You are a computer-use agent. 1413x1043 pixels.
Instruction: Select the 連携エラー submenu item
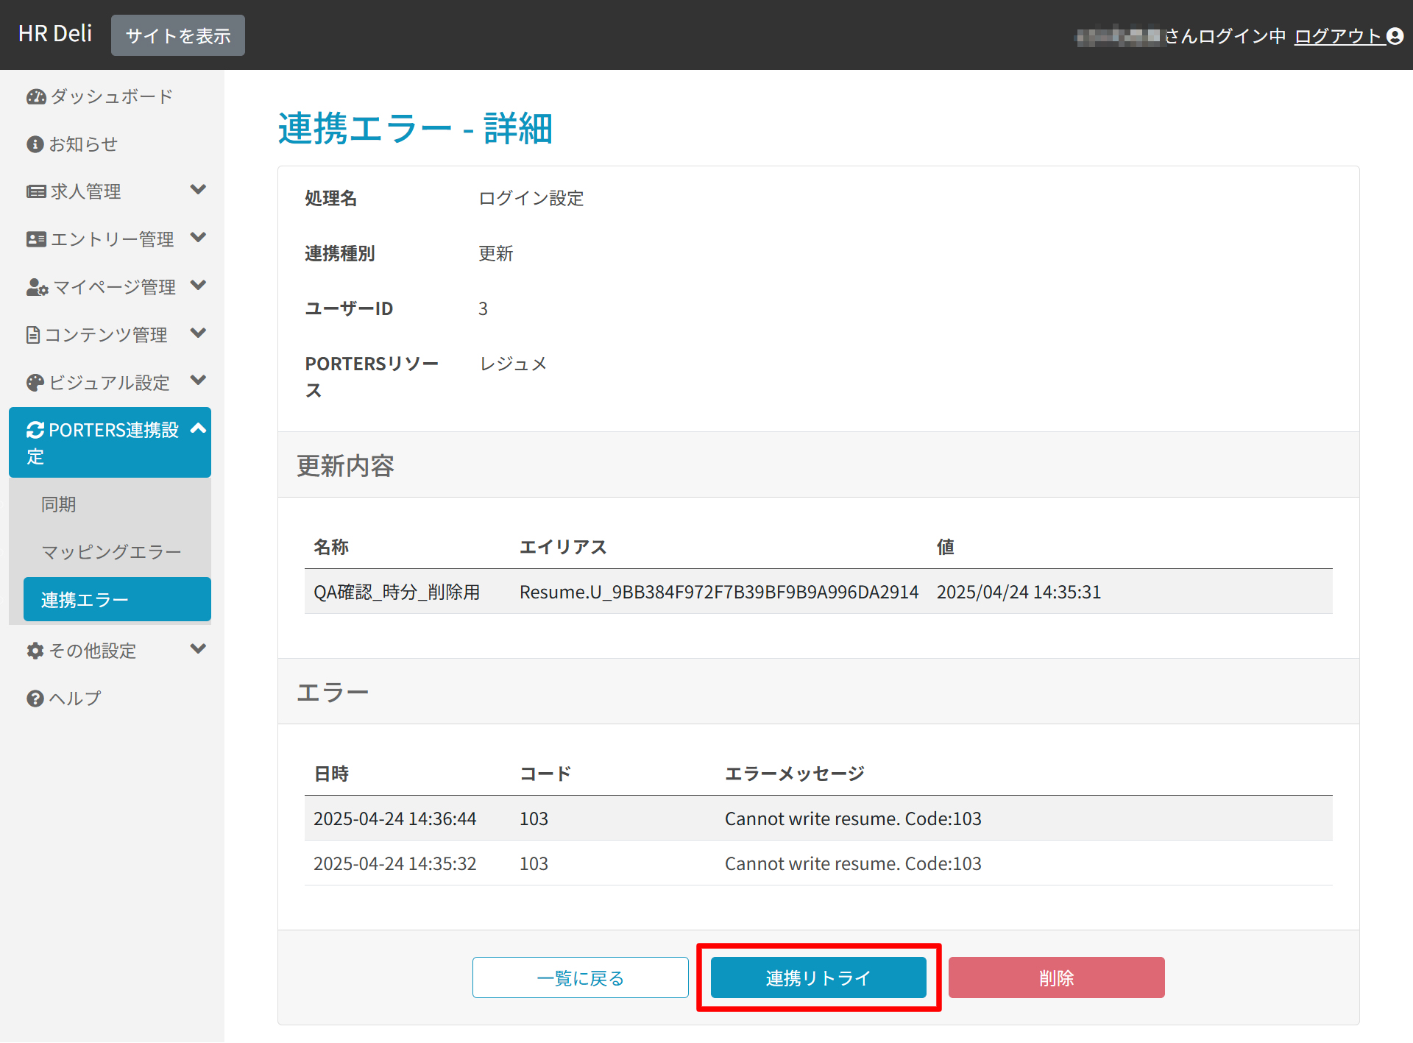(117, 600)
